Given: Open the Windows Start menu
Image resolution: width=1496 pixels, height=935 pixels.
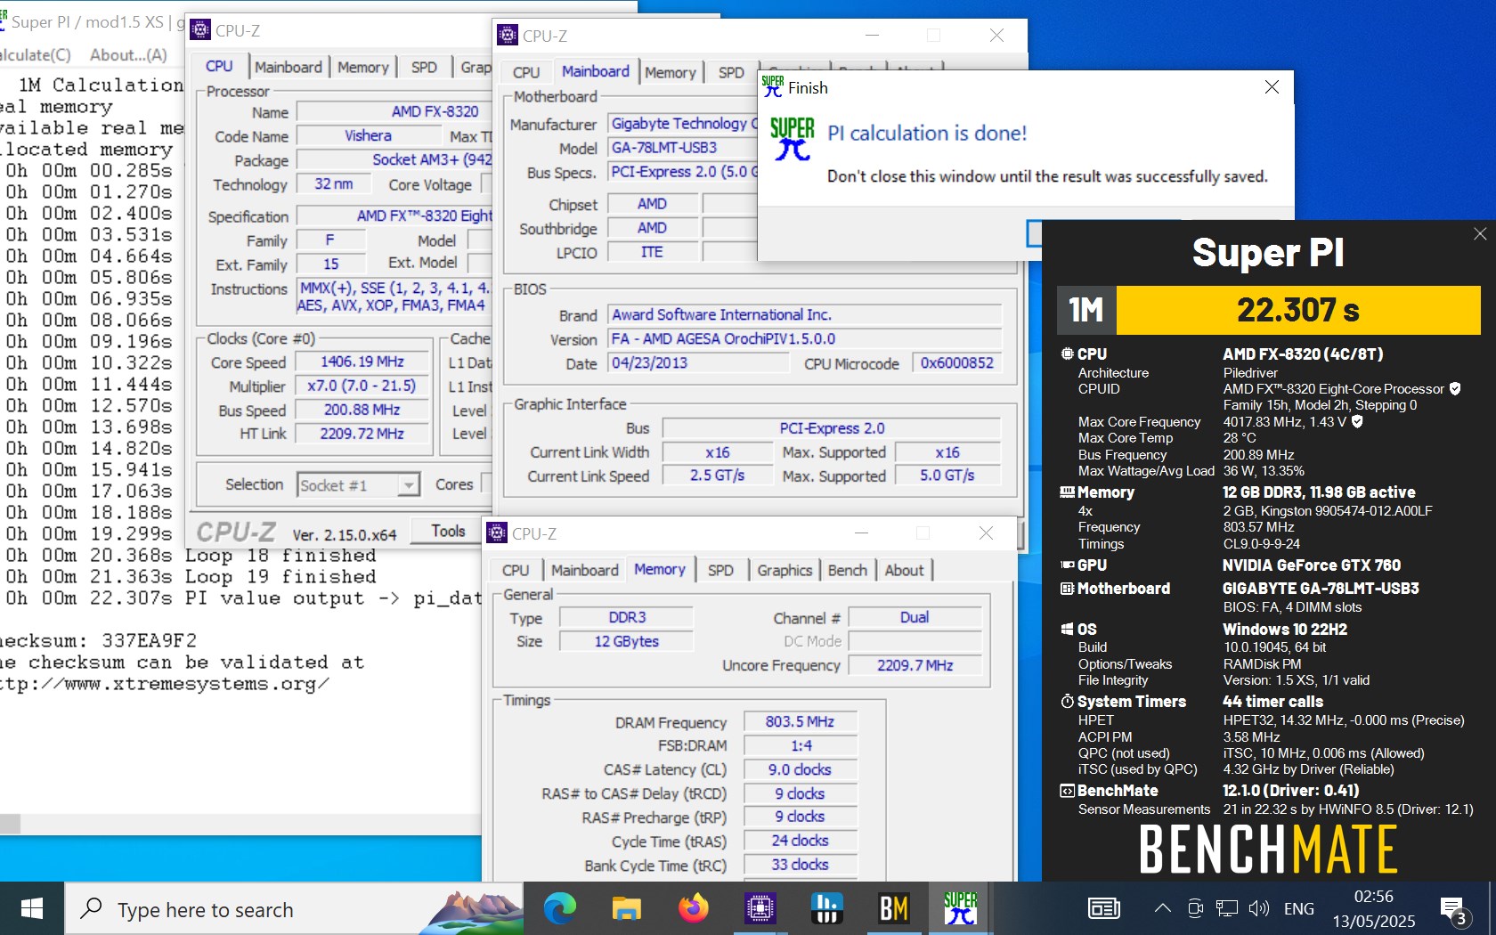Looking at the screenshot, I should tap(32, 908).
